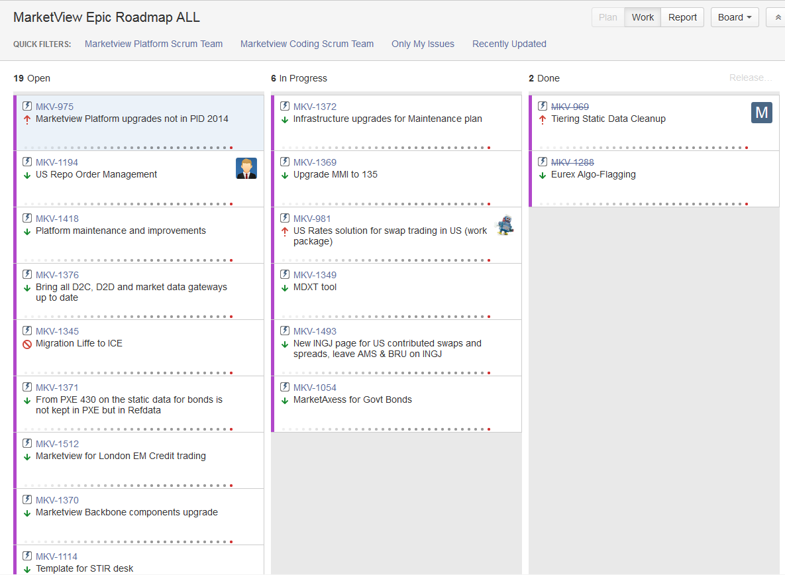Click the epic icon beside MKV-981
The width and height of the screenshot is (785, 575).
point(285,218)
